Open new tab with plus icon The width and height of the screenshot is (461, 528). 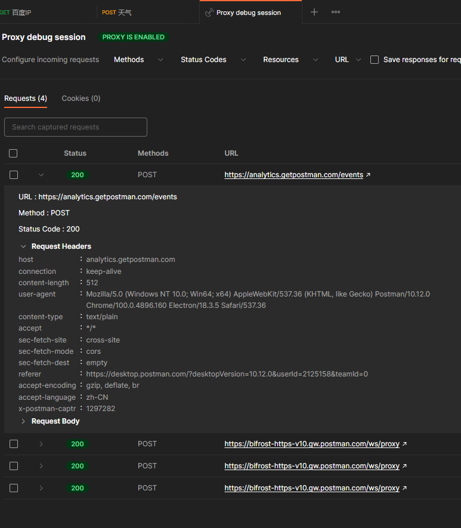click(314, 12)
